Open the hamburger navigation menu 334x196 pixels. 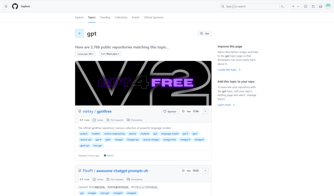pos(6,7)
